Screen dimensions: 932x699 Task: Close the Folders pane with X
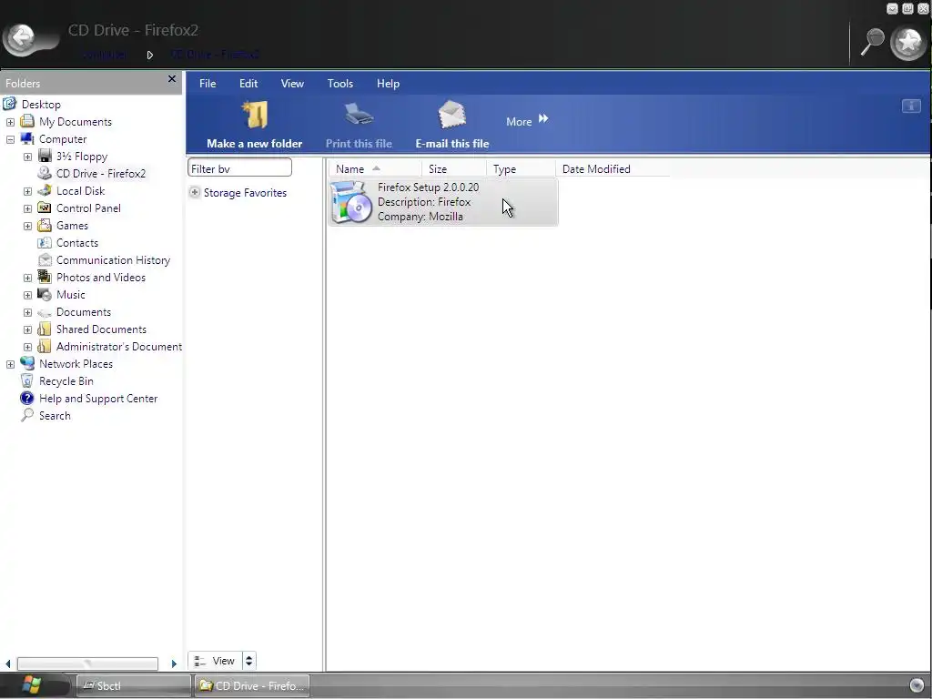pyautogui.click(x=172, y=78)
